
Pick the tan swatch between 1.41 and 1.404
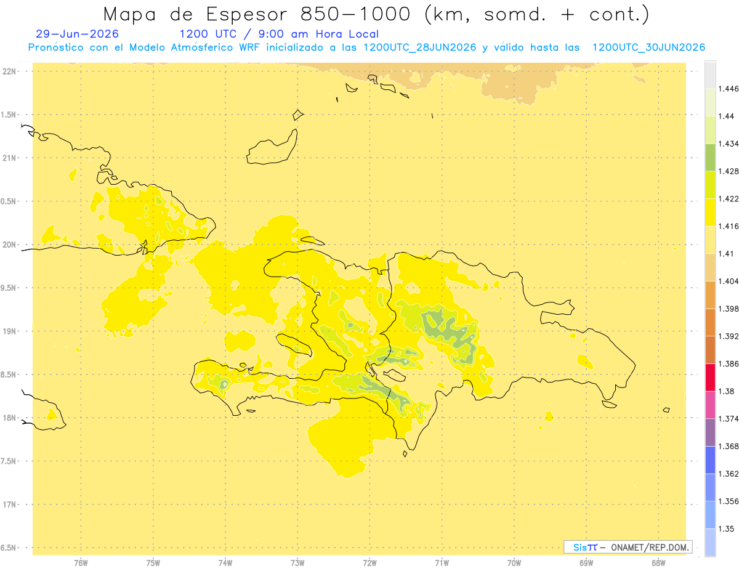click(710, 267)
